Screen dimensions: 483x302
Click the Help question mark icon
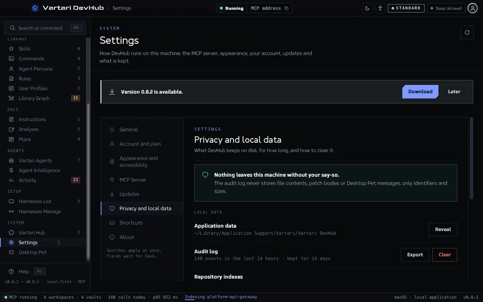click(11, 271)
